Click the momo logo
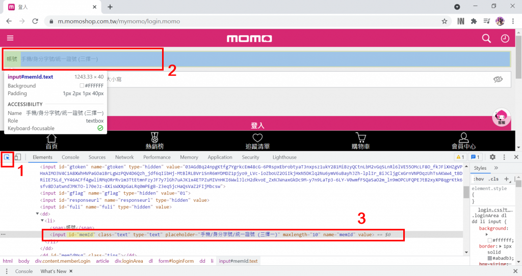The image size is (522, 276). [x=249, y=39]
